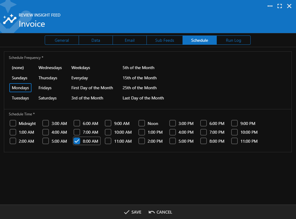Tick the 6:00 PM checkbox

coord(204,123)
